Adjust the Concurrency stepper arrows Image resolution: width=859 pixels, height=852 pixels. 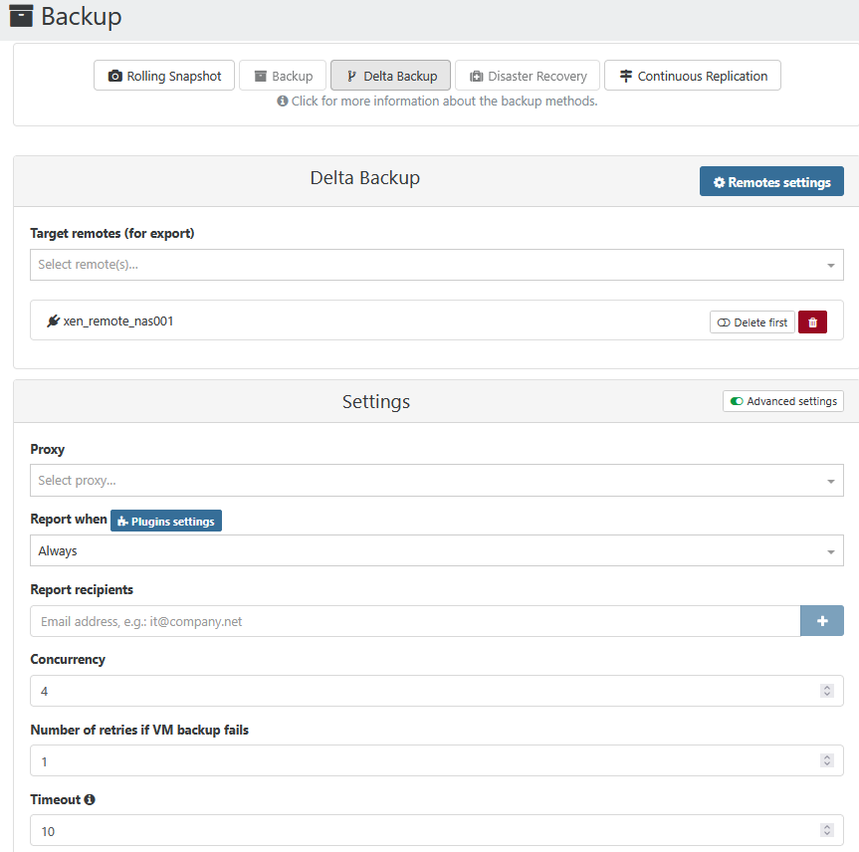pos(826,691)
